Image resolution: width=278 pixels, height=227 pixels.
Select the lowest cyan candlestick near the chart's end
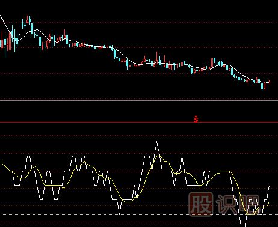[x=262, y=86]
